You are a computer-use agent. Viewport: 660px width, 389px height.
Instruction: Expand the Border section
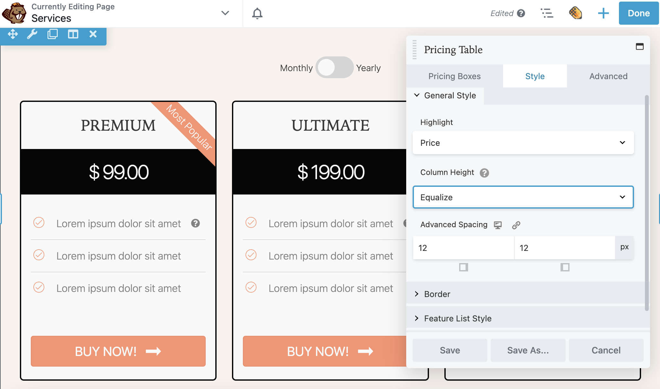click(x=437, y=294)
